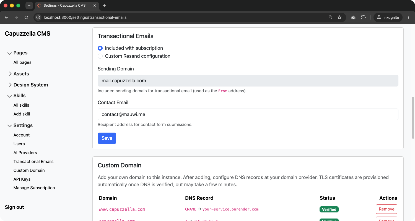Open the extensions puzzle icon
The width and height of the screenshot is (415, 221).
(363, 17)
